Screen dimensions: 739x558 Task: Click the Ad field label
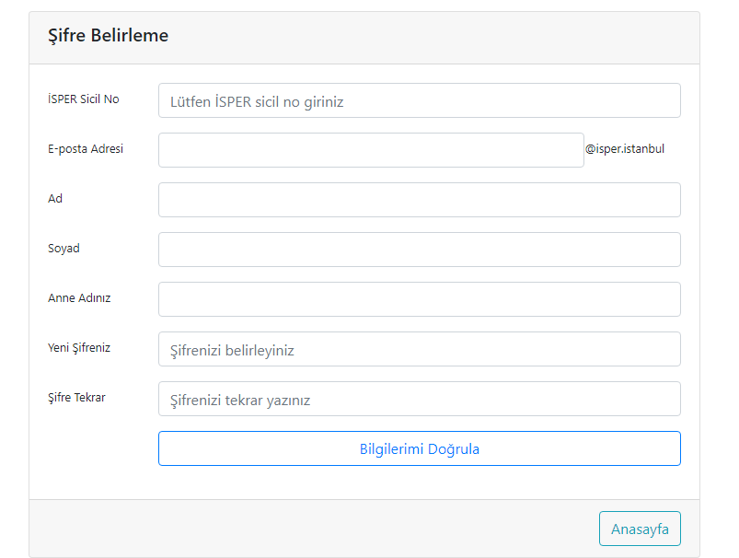click(54, 198)
